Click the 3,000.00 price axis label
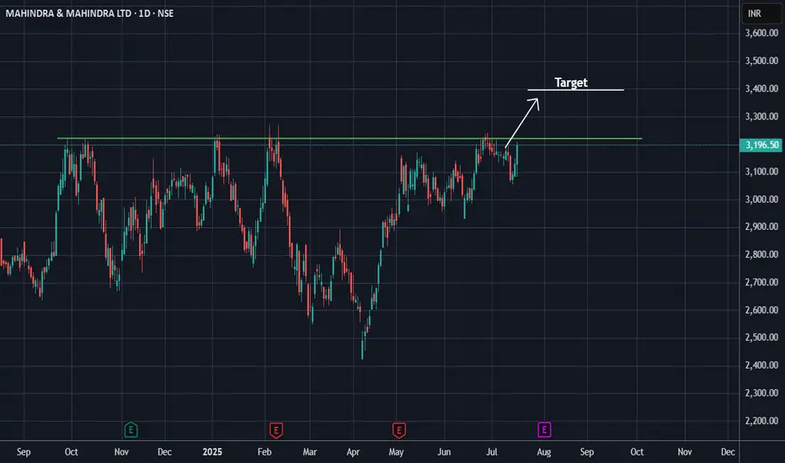This screenshot has height=463, width=785. click(x=761, y=200)
